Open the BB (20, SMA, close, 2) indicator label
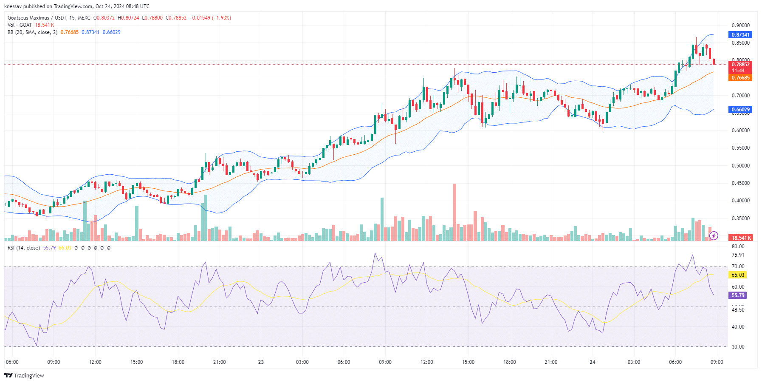 32,32
